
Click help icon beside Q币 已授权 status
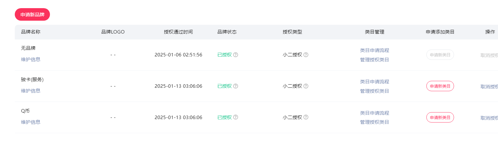click(x=236, y=117)
